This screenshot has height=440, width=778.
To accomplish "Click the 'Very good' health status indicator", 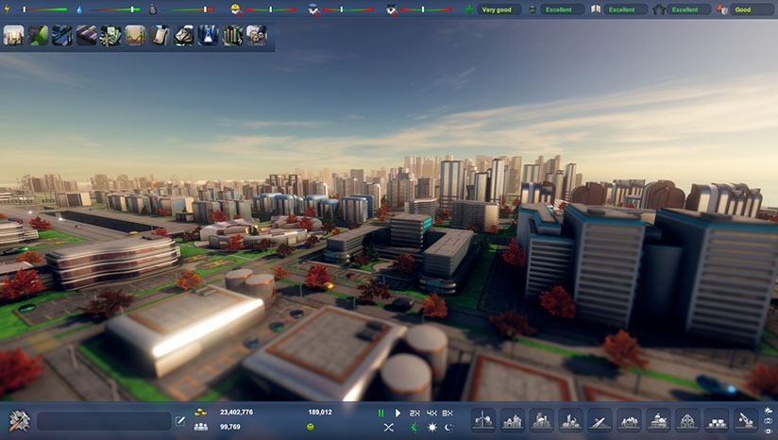I will tap(499, 9).
